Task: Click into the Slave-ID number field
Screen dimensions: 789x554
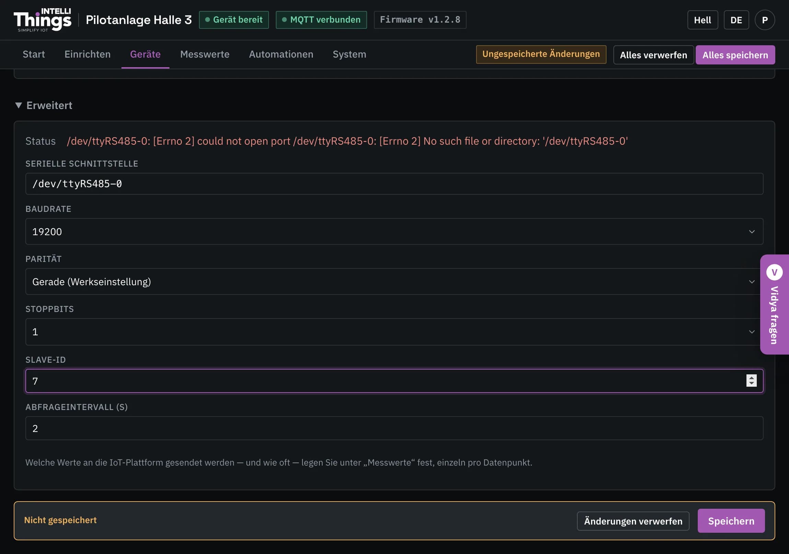Action: pyautogui.click(x=394, y=381)
